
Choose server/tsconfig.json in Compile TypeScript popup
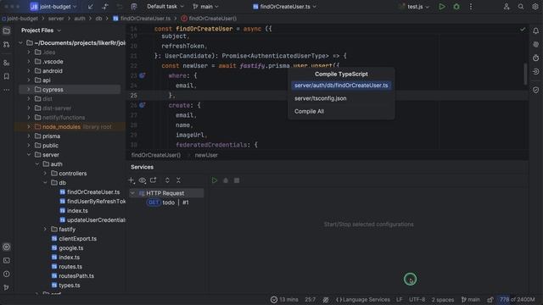[x=341, y=98]
